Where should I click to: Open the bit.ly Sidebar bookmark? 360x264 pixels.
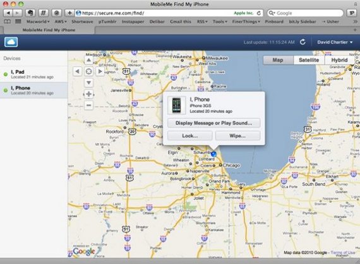pos(303,21)
